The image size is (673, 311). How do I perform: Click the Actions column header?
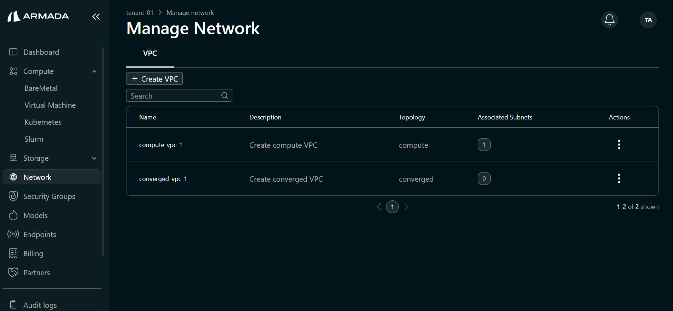point(619,117)
